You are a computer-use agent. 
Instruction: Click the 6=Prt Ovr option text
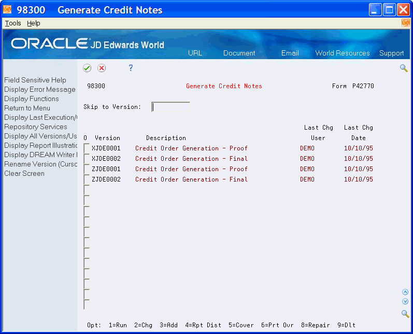277,325
